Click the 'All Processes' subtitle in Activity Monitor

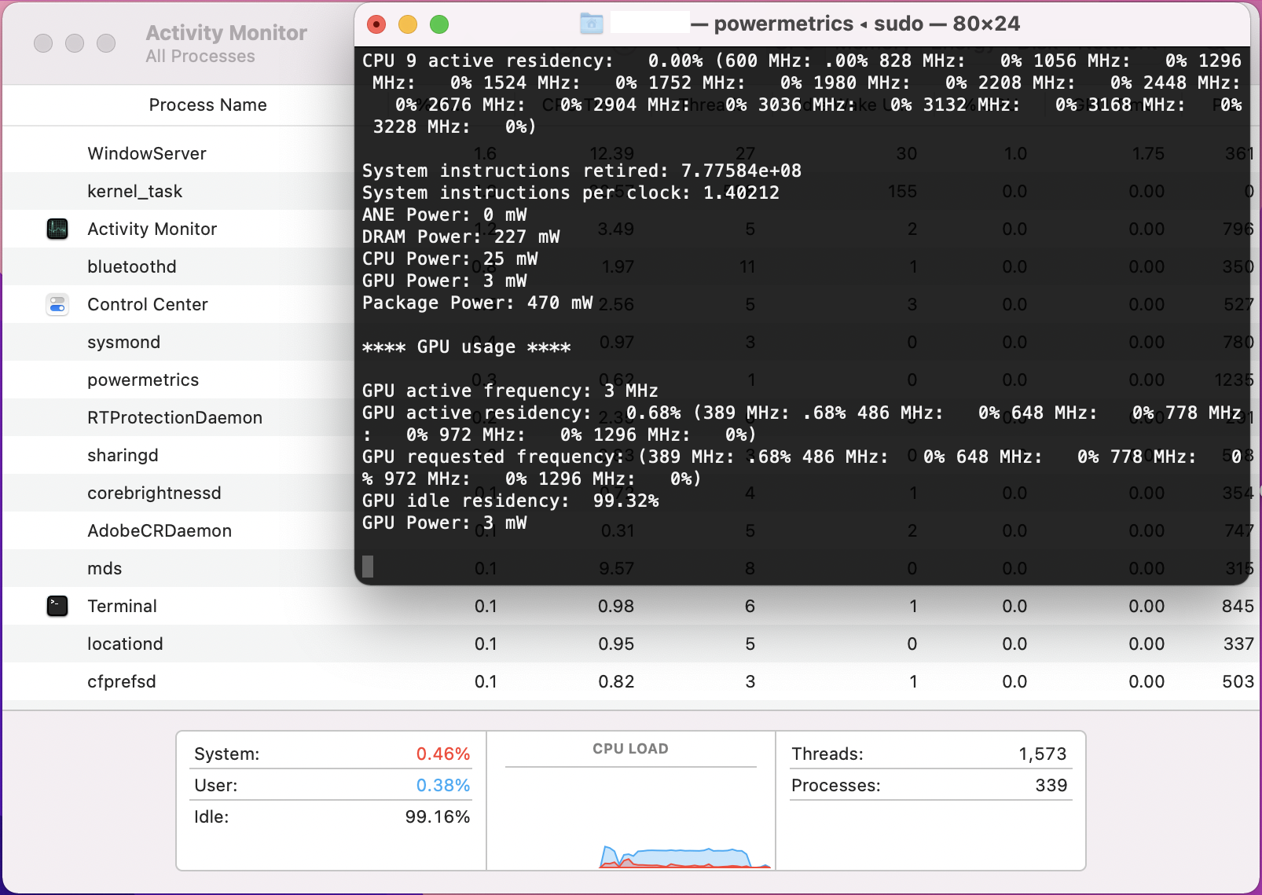click(200, 57)
